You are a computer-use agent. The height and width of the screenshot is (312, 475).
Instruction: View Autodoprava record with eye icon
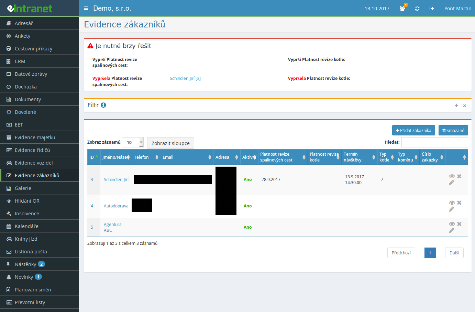tap(452, 203)
